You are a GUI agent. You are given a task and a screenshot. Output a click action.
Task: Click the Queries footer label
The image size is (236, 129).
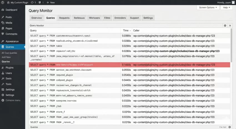(34, 127)
